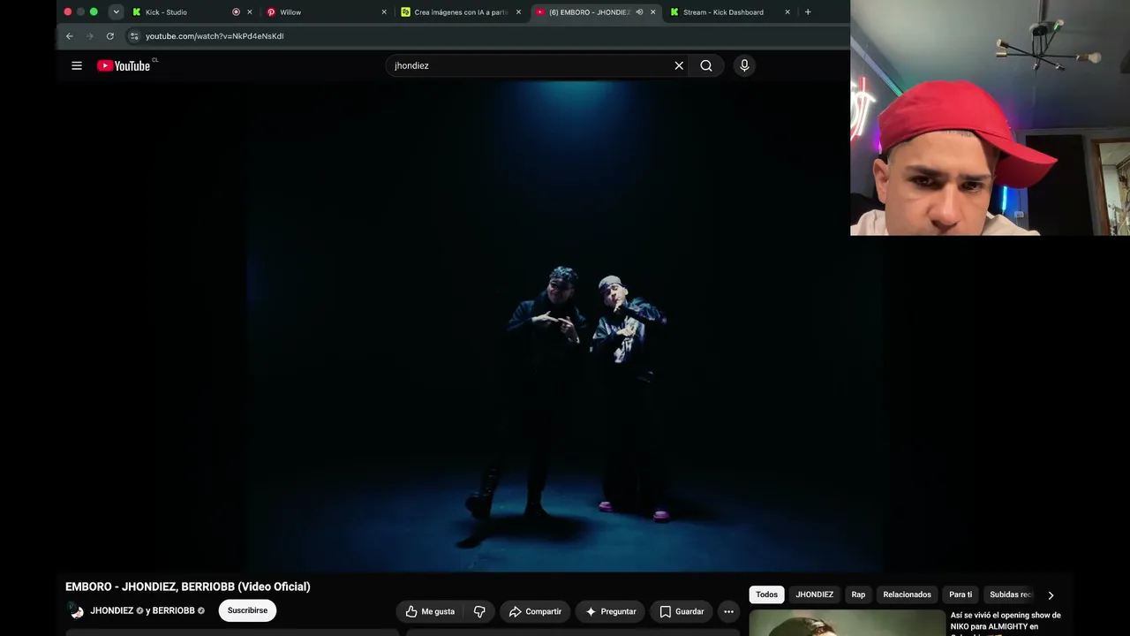
Task: Open 'Así se vivió el opening show' video
Action: (x=1006, y=621)
